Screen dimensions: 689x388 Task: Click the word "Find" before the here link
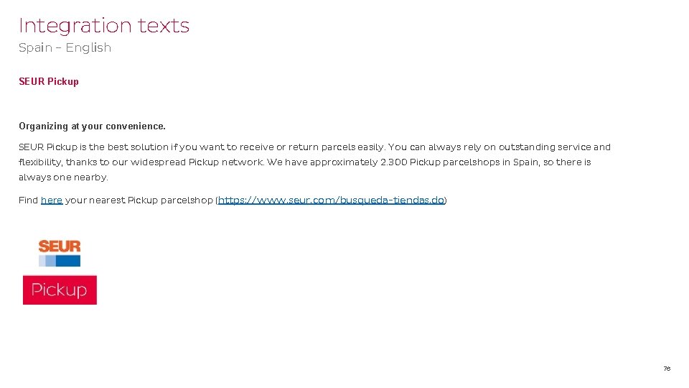point(29,200)
